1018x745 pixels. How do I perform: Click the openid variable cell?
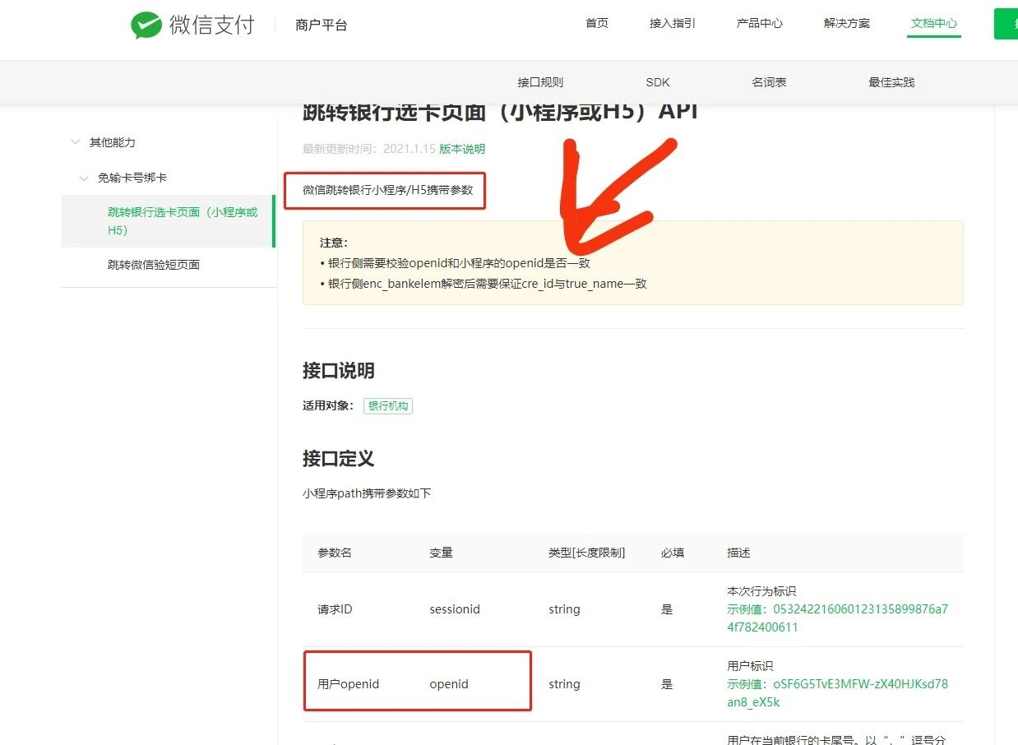coord(449,684)
